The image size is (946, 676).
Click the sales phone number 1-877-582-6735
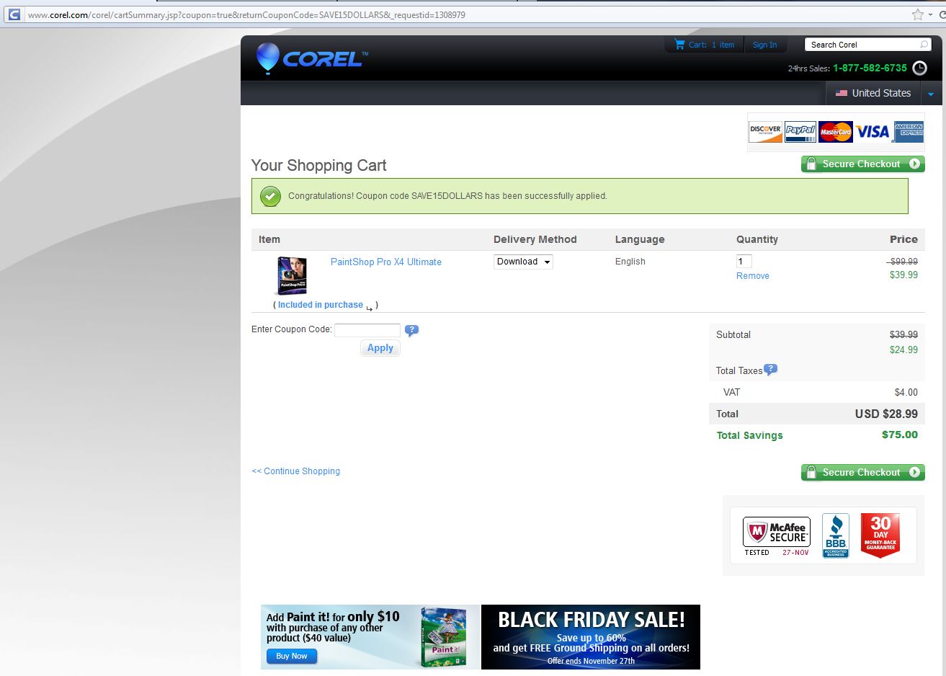(870, 68)
